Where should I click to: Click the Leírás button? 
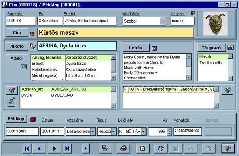[x=136, y=48]
